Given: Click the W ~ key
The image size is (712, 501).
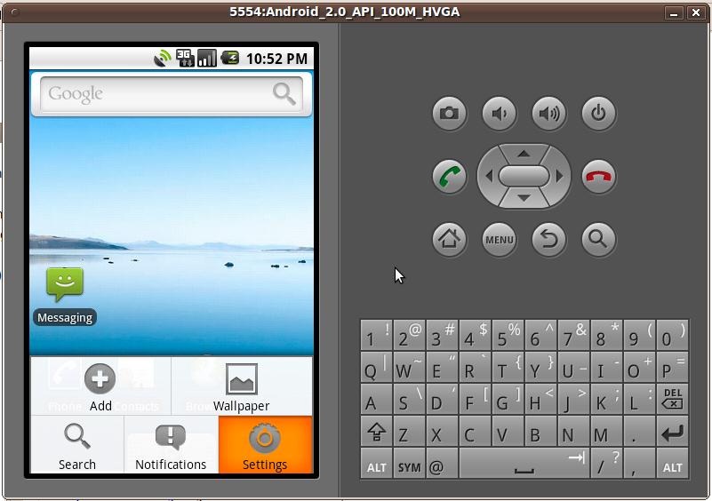Looking at the screenshot, I should click(x=409, y=367).
